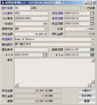This screenshot has width=97, height=105.
Task: Click the 装船日期 value 2002/11/07
Action: click(72, 50)
